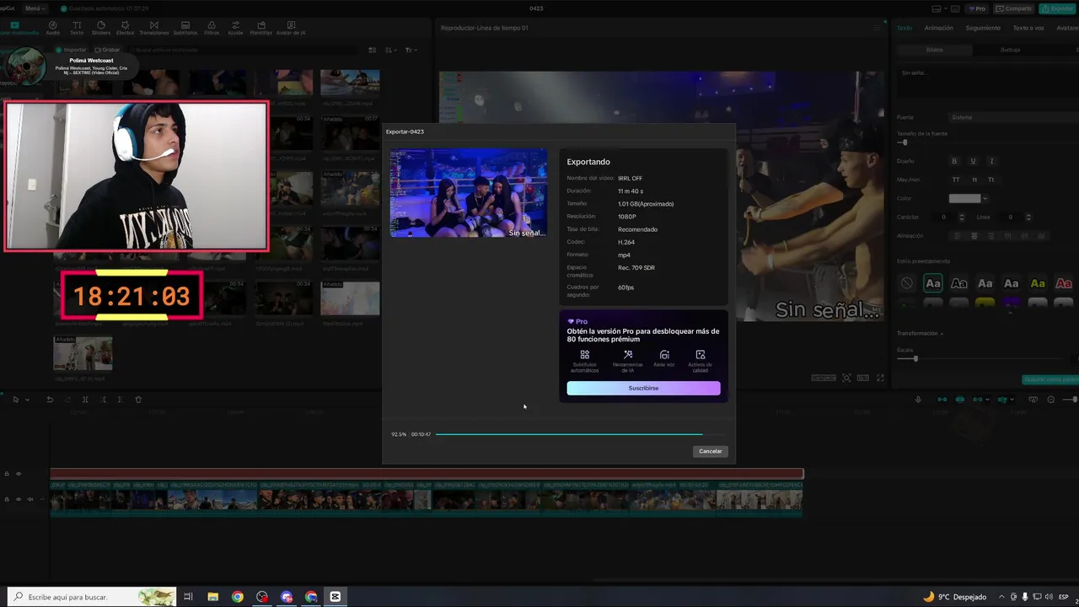Open the Avatar de IA panel
Viewport: 1079px width, 607px height.
pyautogui.click(x=292, y=28)
